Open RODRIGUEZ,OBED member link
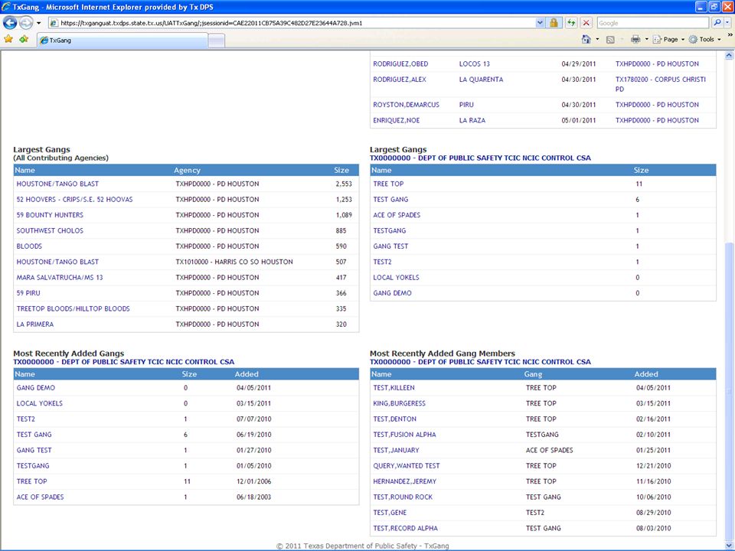The height and width of the screenshot is (551, 735). point(400,64)
